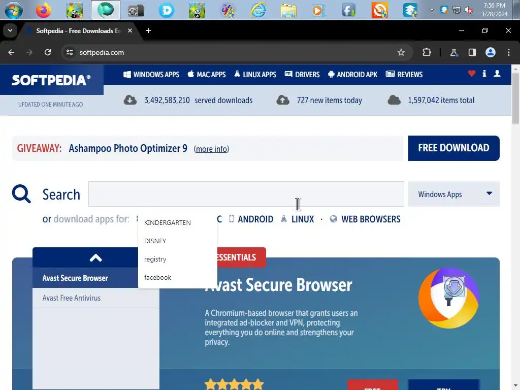Screen dimensions: 520x390
Task: Open Internet Explorer from the taskbar
Action: pos(258,10)
